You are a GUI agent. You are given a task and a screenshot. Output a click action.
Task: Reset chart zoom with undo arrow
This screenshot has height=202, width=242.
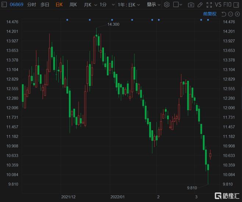tap(224, 14)
